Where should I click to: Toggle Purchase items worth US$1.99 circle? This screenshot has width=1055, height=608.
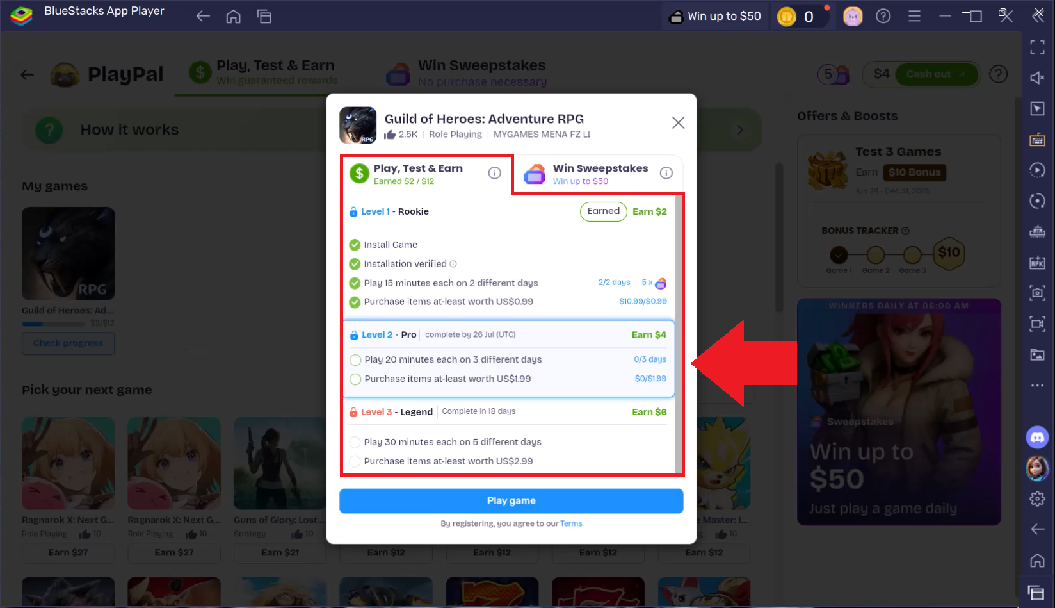tap(355, 379)
